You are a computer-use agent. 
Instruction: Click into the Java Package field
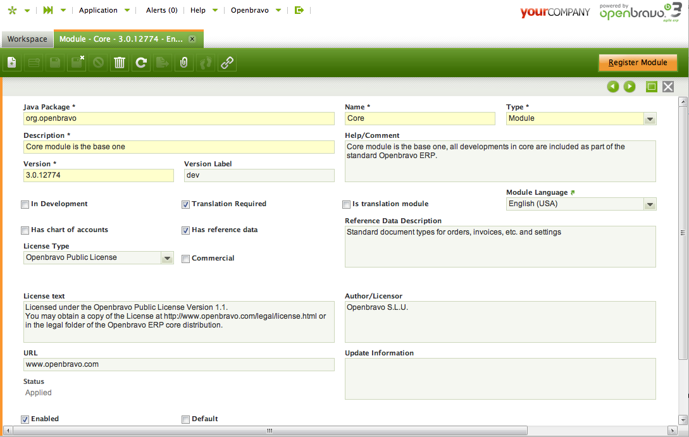(x=178, y=118)
